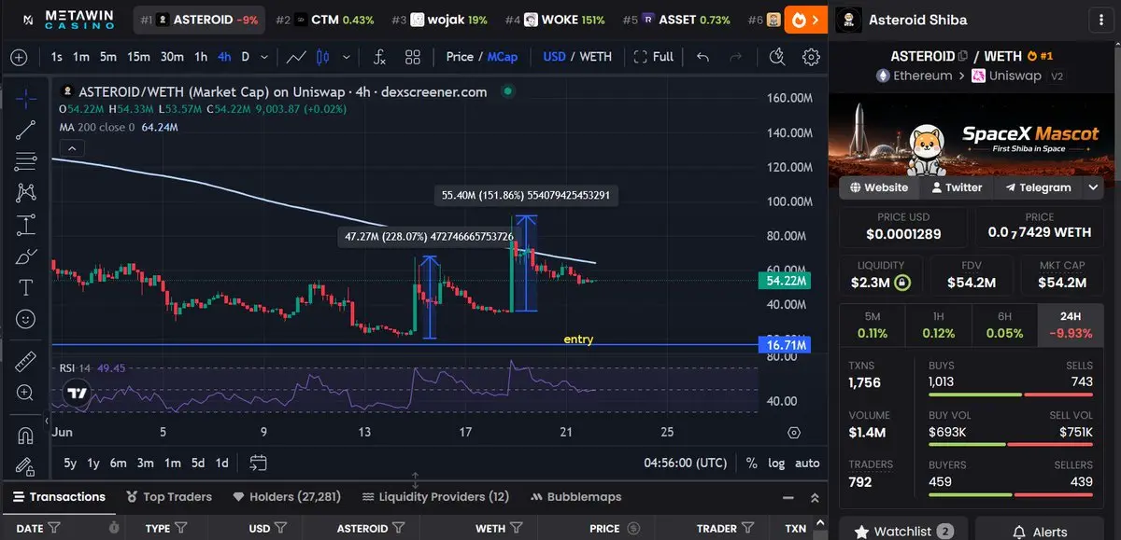Add token to Watchlist

point(902,532)
